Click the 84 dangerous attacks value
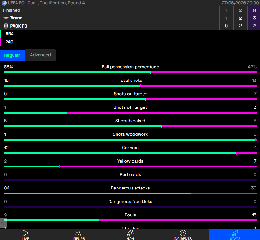The height and width of the screenshot is (240, 260). pos(7,188)
